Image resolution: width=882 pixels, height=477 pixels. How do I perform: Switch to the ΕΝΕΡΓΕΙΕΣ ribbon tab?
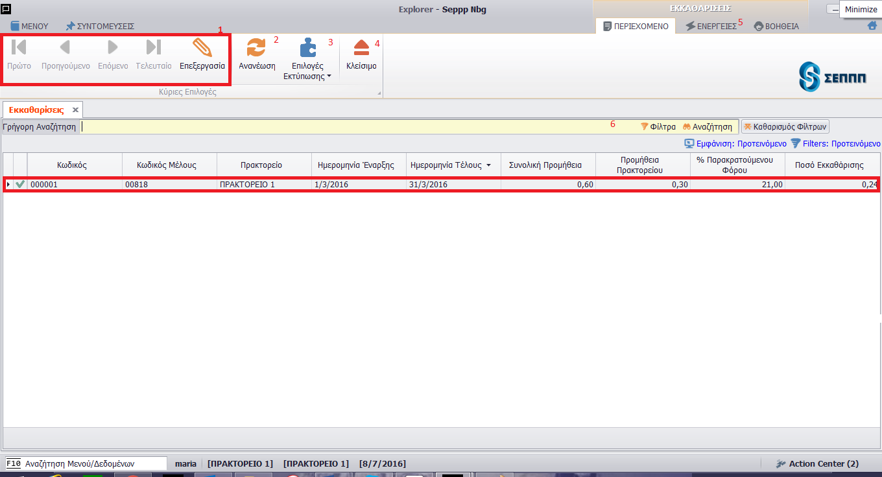pyautogui.click(x=711, y=27)
